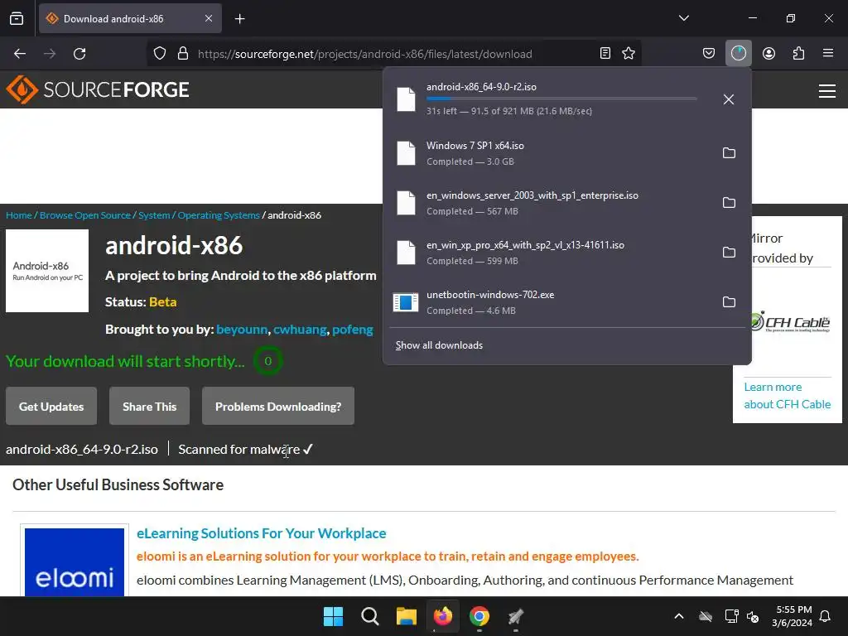Click Show all downloads
Viewport: 848px width, 636px height.
tap(439, 345)
